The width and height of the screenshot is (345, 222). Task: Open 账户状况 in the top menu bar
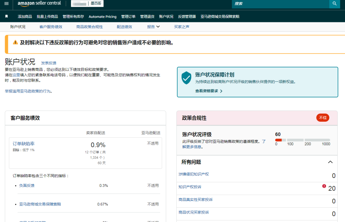[x=166, y=17]
